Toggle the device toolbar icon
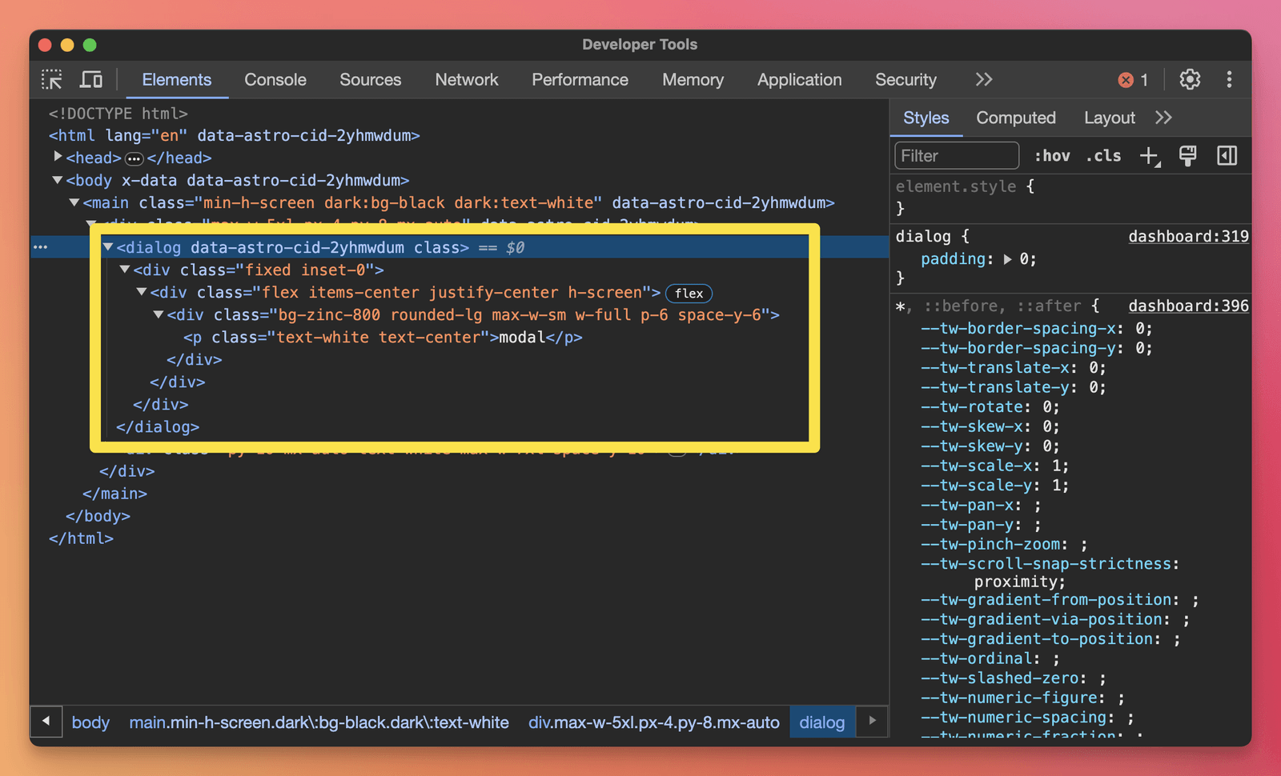 click(x=91, y=79)
